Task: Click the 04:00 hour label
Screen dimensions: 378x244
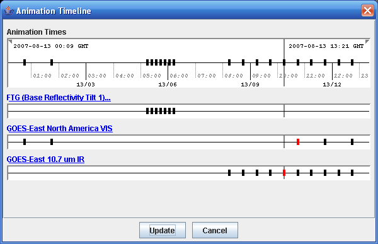Action: pos(124,76)
